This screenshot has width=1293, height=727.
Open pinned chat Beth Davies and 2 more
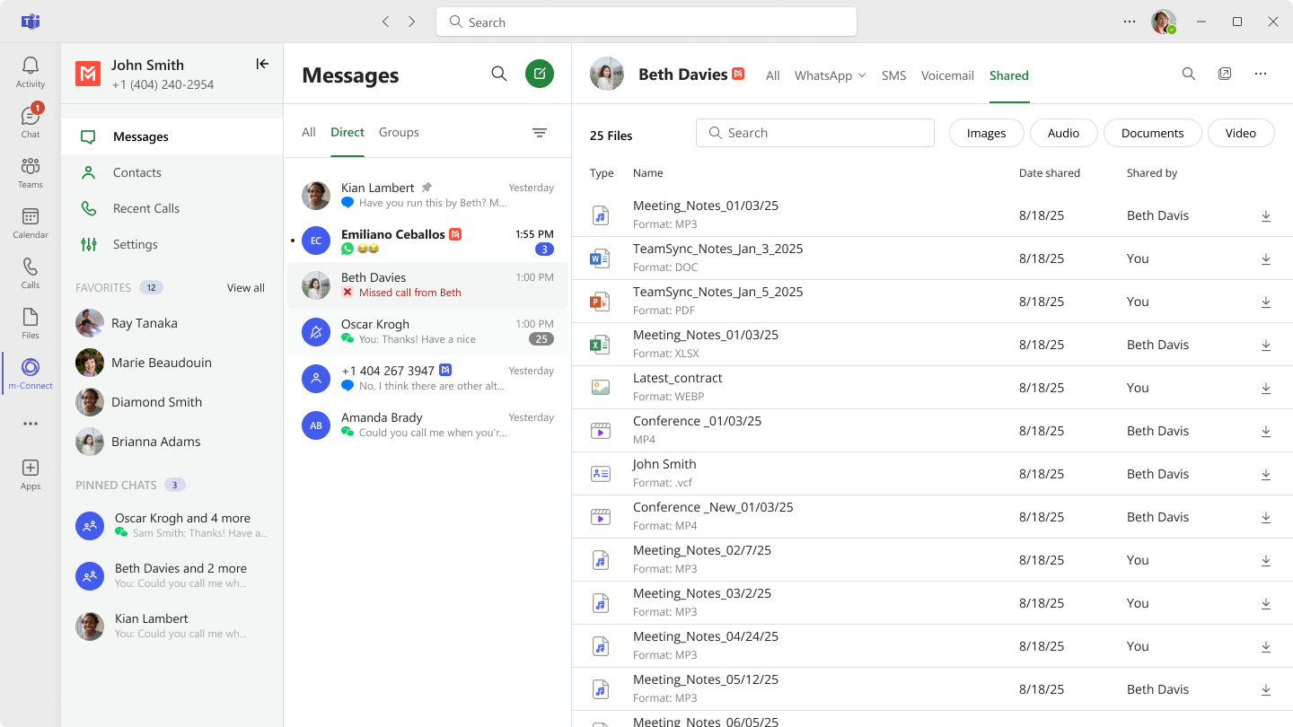(x=172, y=575)
